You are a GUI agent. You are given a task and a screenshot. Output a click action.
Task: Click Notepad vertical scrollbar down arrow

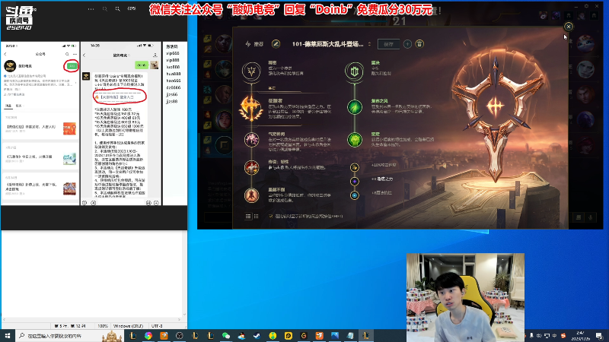[x=184, y=315]
